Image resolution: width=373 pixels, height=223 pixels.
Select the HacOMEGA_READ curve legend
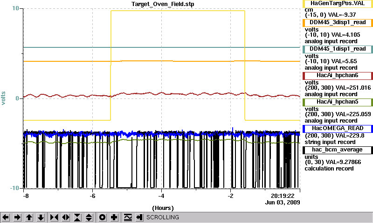[338, 128]
